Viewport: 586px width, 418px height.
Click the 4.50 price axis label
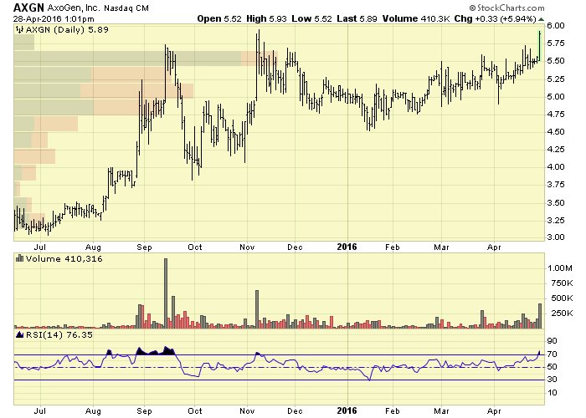tap(556, 132)
